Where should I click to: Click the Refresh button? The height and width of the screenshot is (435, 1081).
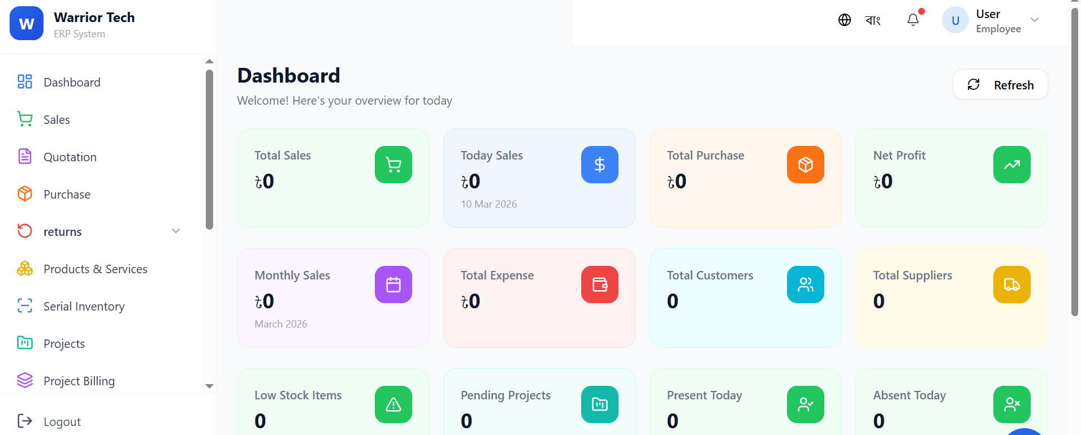(1000, 84)
